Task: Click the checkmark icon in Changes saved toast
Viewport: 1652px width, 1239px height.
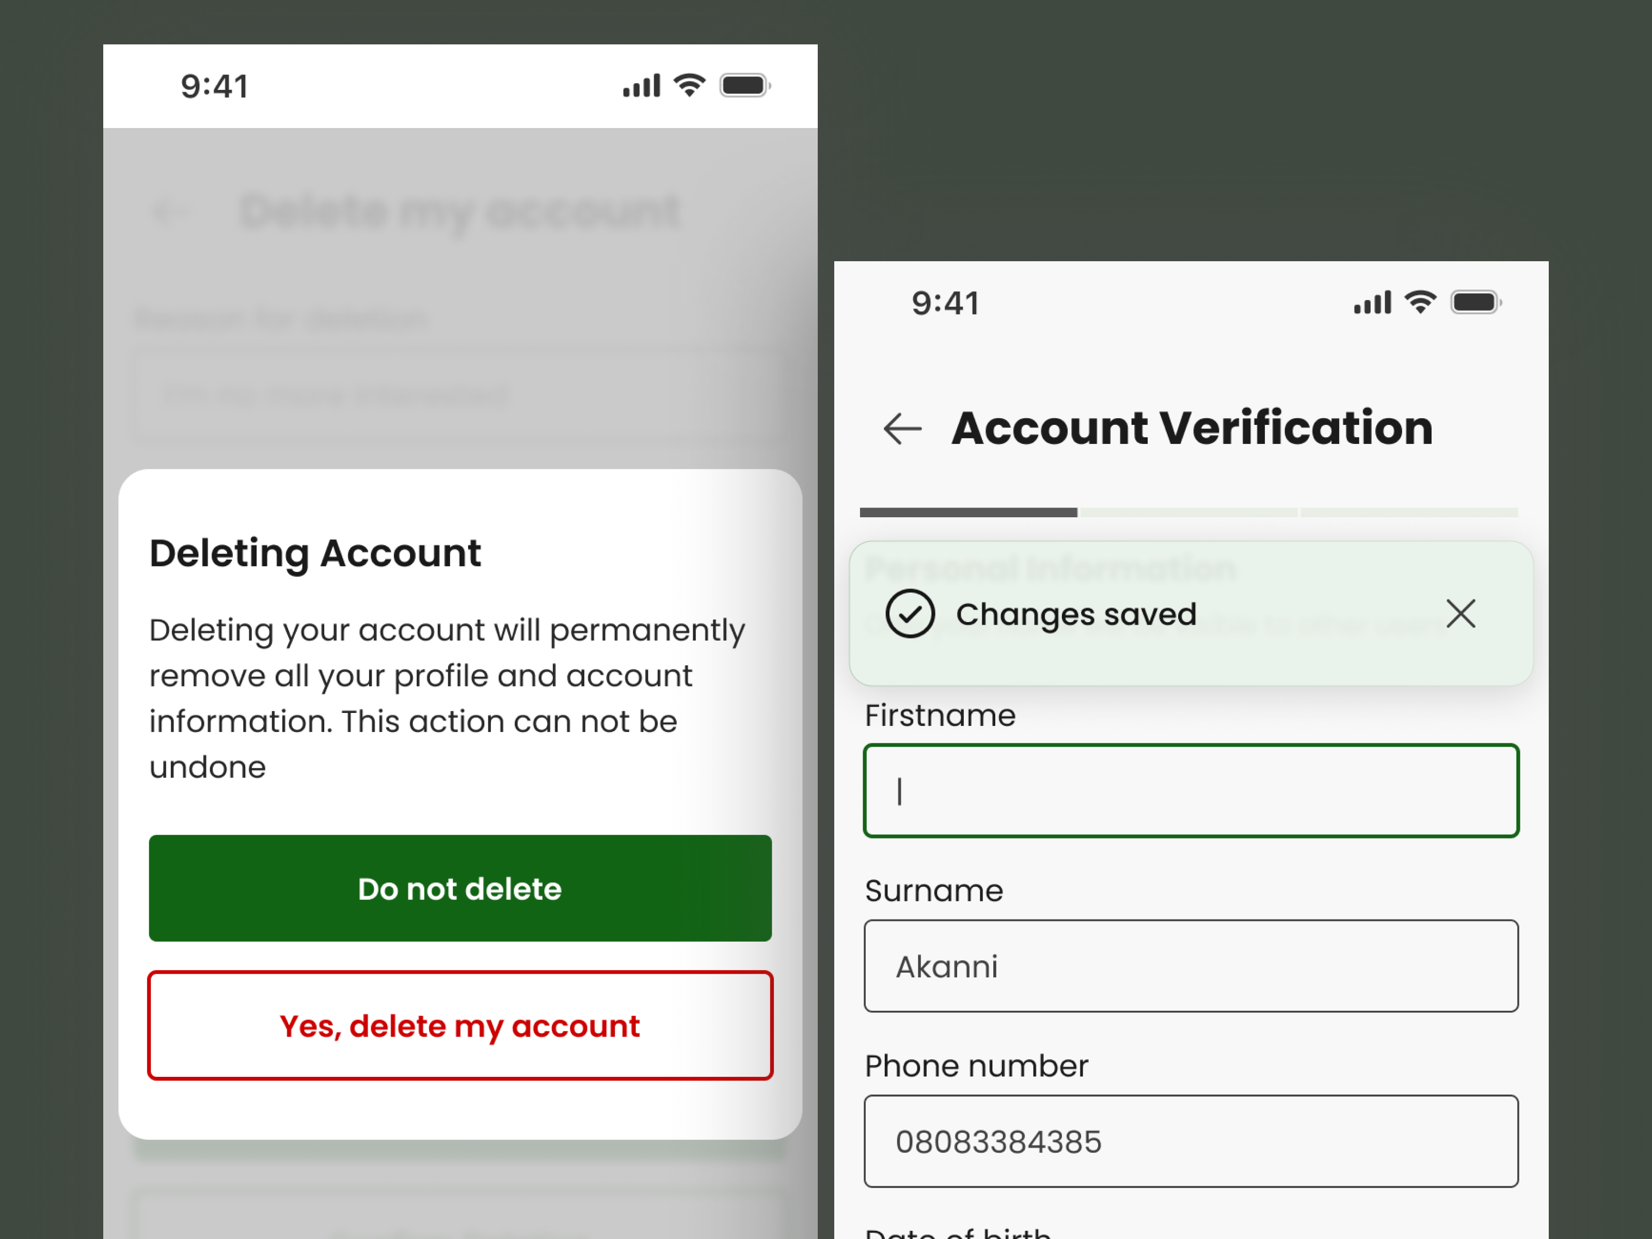Action: (910, 613)
